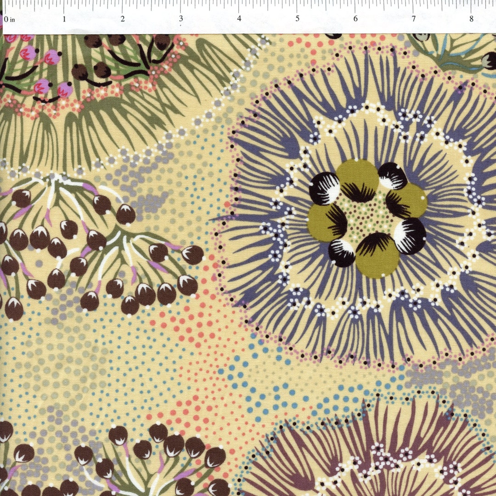The width and height of the screenshot is (496, 496).
Task: Select the ruler's 2 inch mark
Action: tap(123, 19)
